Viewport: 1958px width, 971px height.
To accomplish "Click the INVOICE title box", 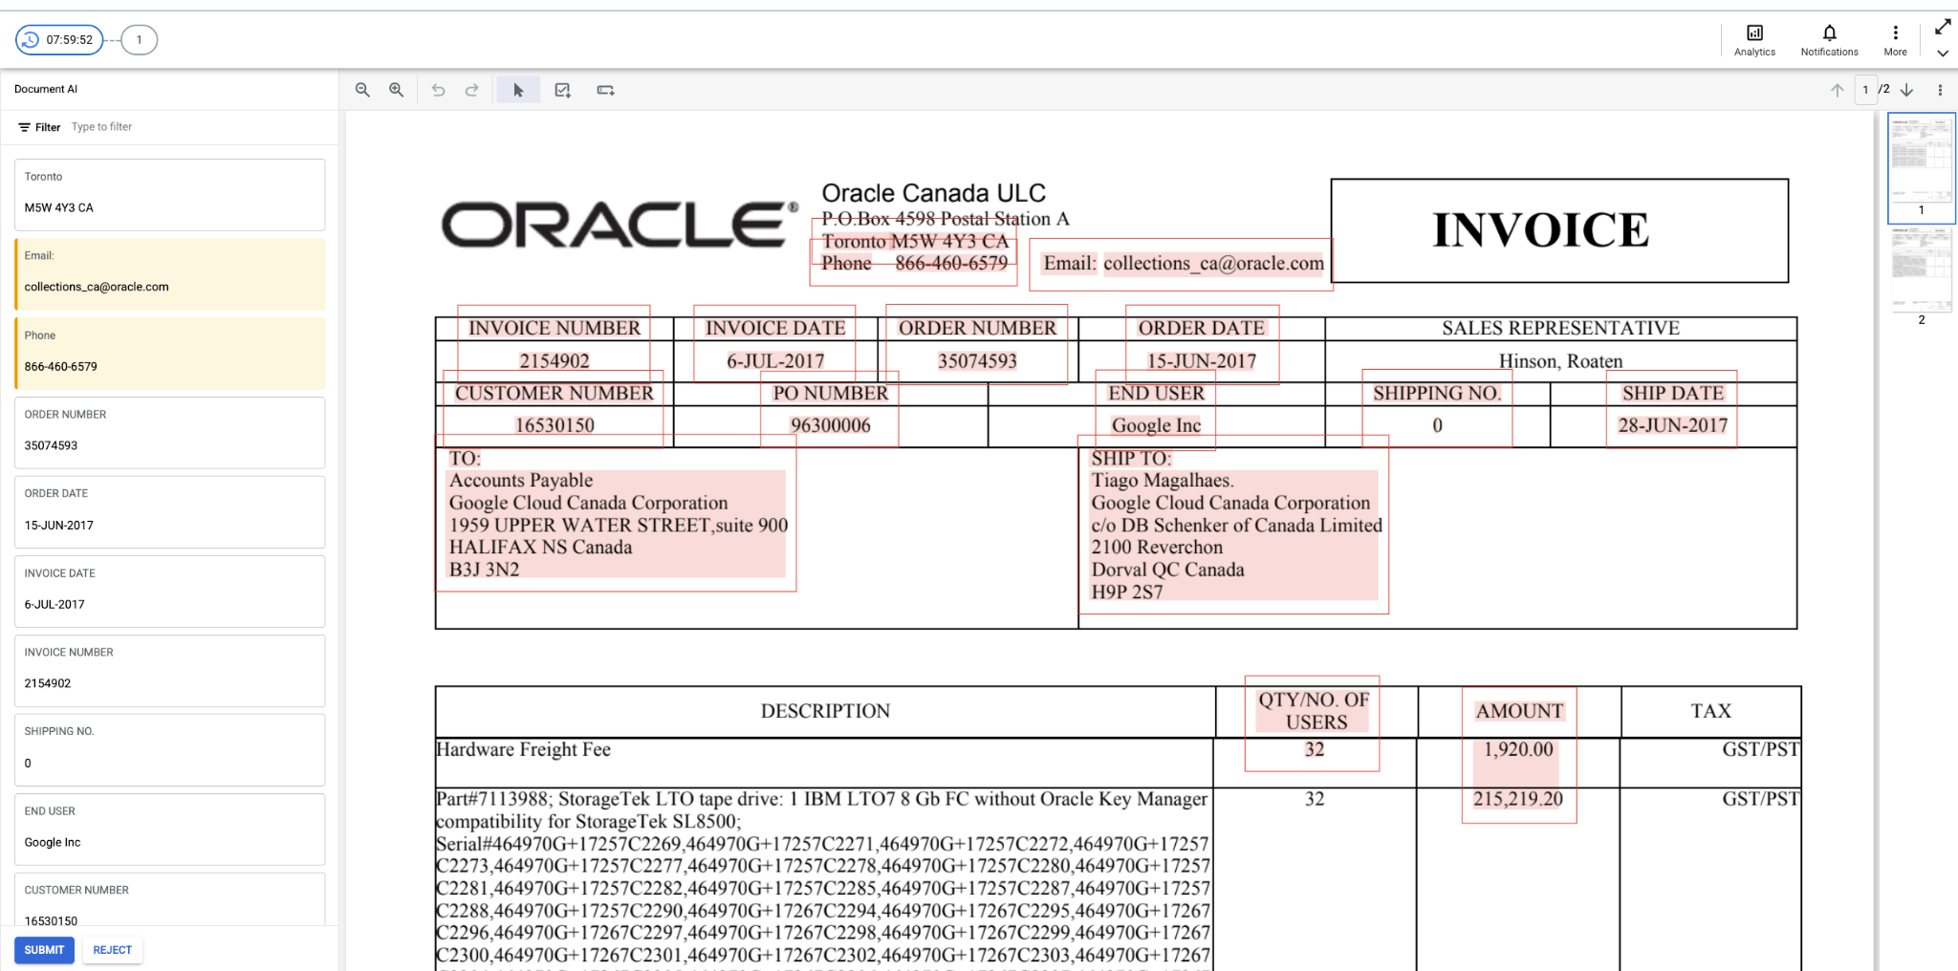I will coord(1559,230).
